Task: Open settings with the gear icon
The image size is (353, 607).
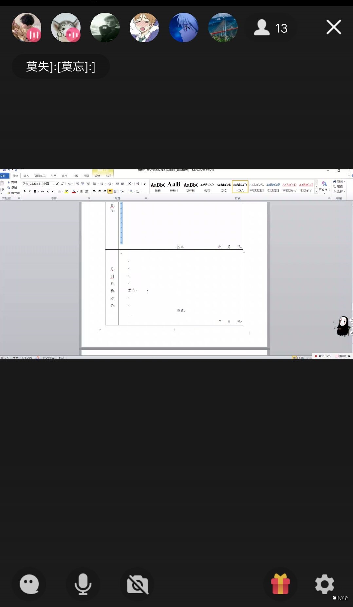Action: coord(324,584)
